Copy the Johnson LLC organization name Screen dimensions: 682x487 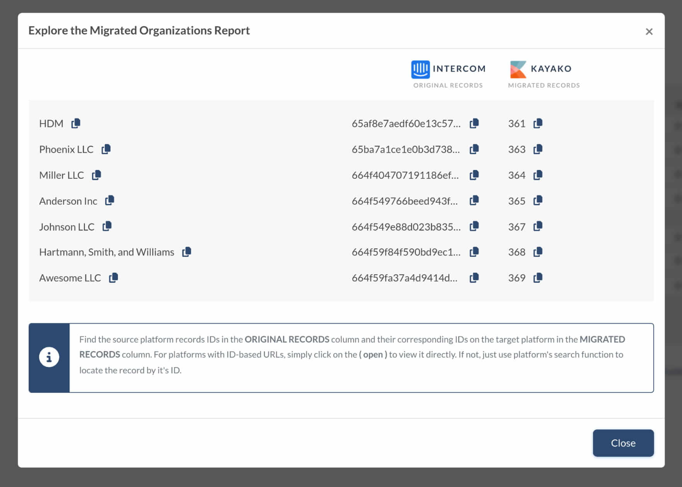tap(107, 226)
